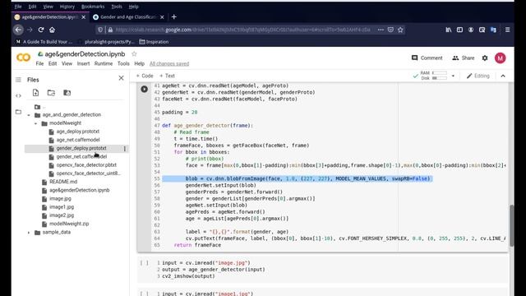Click the browser address bar
Image resolution: width=526 pixels, height=296 pixels.
242,30
